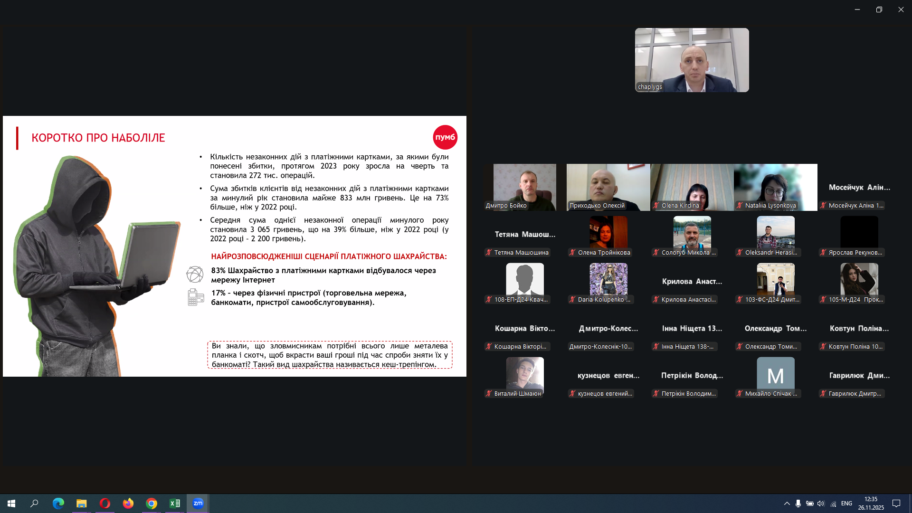Select chaplygs speaker video thumbnail
Screen dimensions: 912x513
(692, 60)
